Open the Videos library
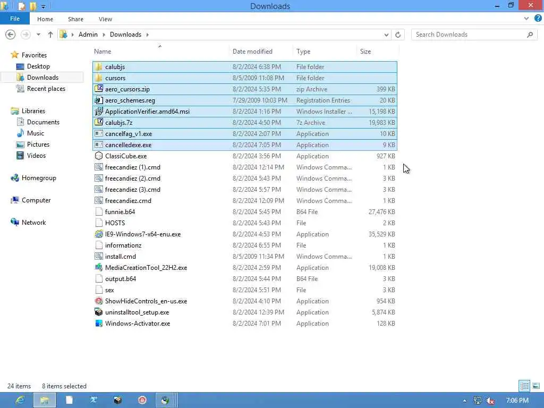Viewport: 544px width, 408px height. point(36,156)
